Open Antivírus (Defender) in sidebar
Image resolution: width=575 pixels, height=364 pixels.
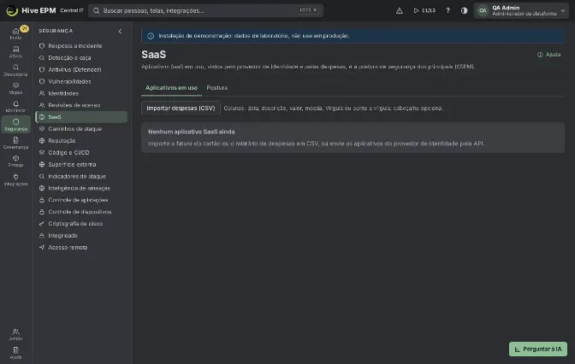coord(81,69)
